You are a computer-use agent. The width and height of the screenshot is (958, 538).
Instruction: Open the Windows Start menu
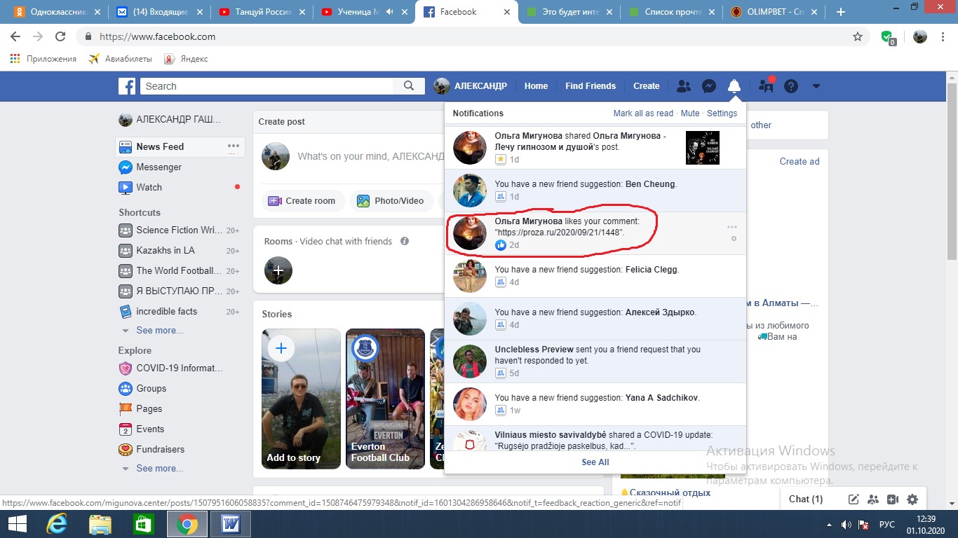(x=17, y=524)
